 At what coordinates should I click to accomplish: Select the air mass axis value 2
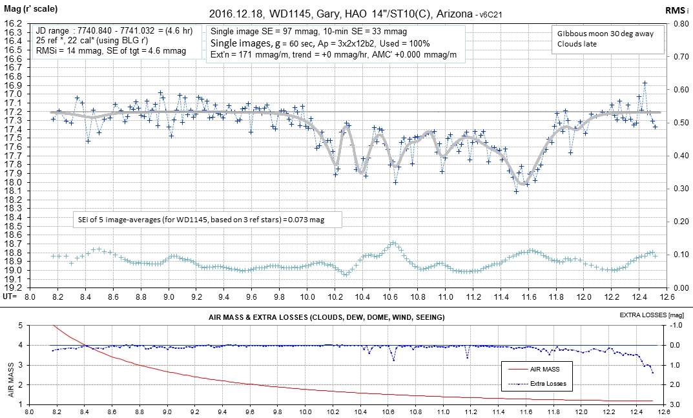click(x=20, y=385)
